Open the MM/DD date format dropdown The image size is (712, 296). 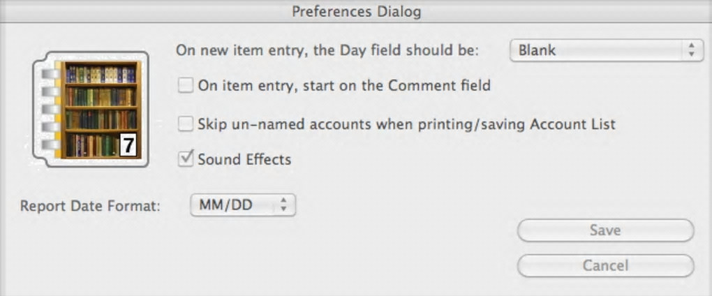(x=243, y=205)
